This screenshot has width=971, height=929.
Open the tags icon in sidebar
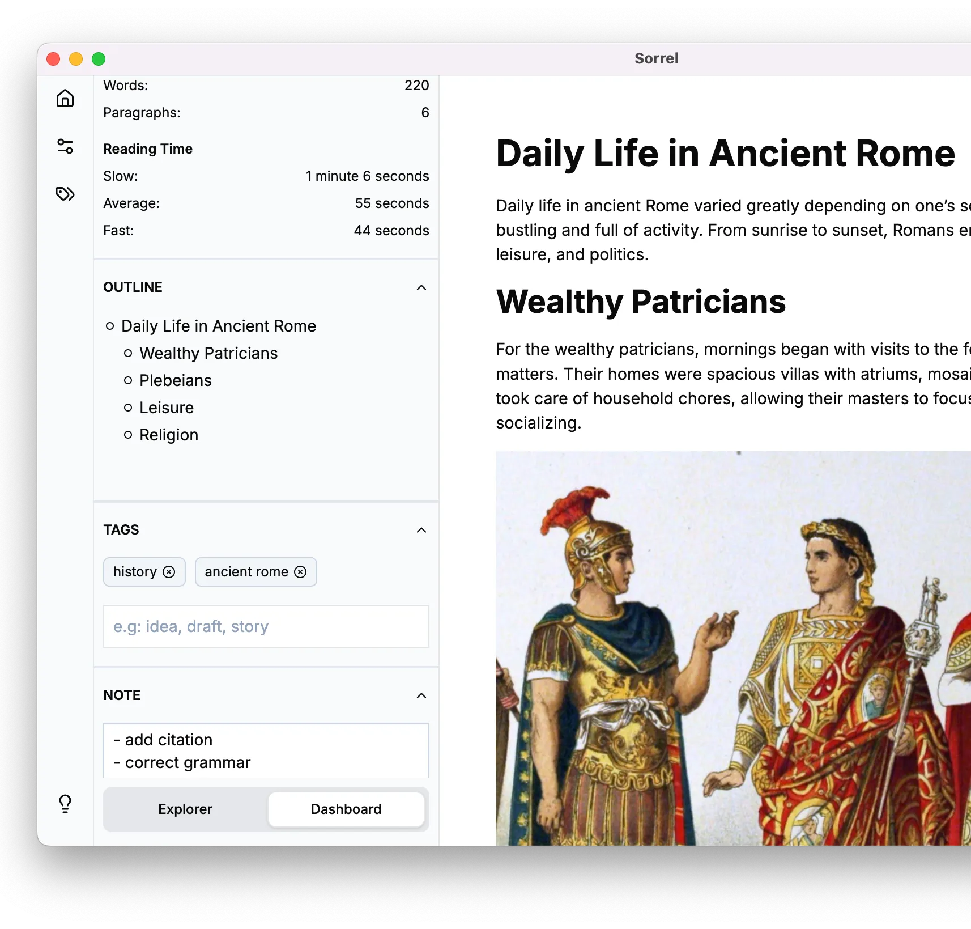[x=65, y=194]
